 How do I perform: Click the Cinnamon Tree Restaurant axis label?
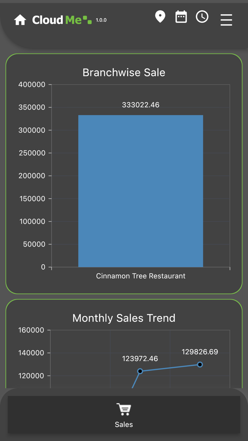[x=141, y=276]
